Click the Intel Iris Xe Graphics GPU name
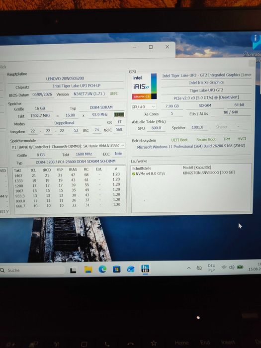This screenshot has width=261, height=348. coord(206,83)
